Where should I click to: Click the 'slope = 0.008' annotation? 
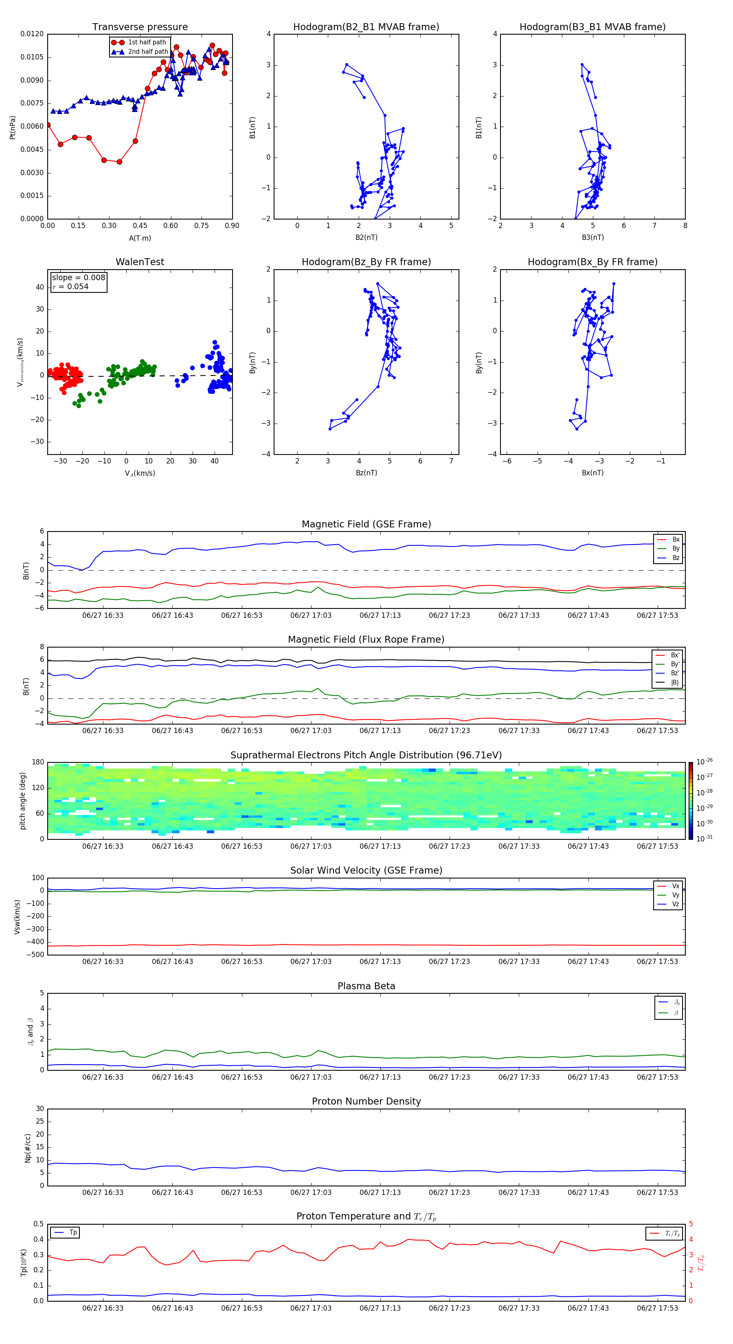[79, 278]
